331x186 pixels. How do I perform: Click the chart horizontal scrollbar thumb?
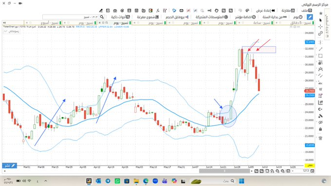click(224, 171)
